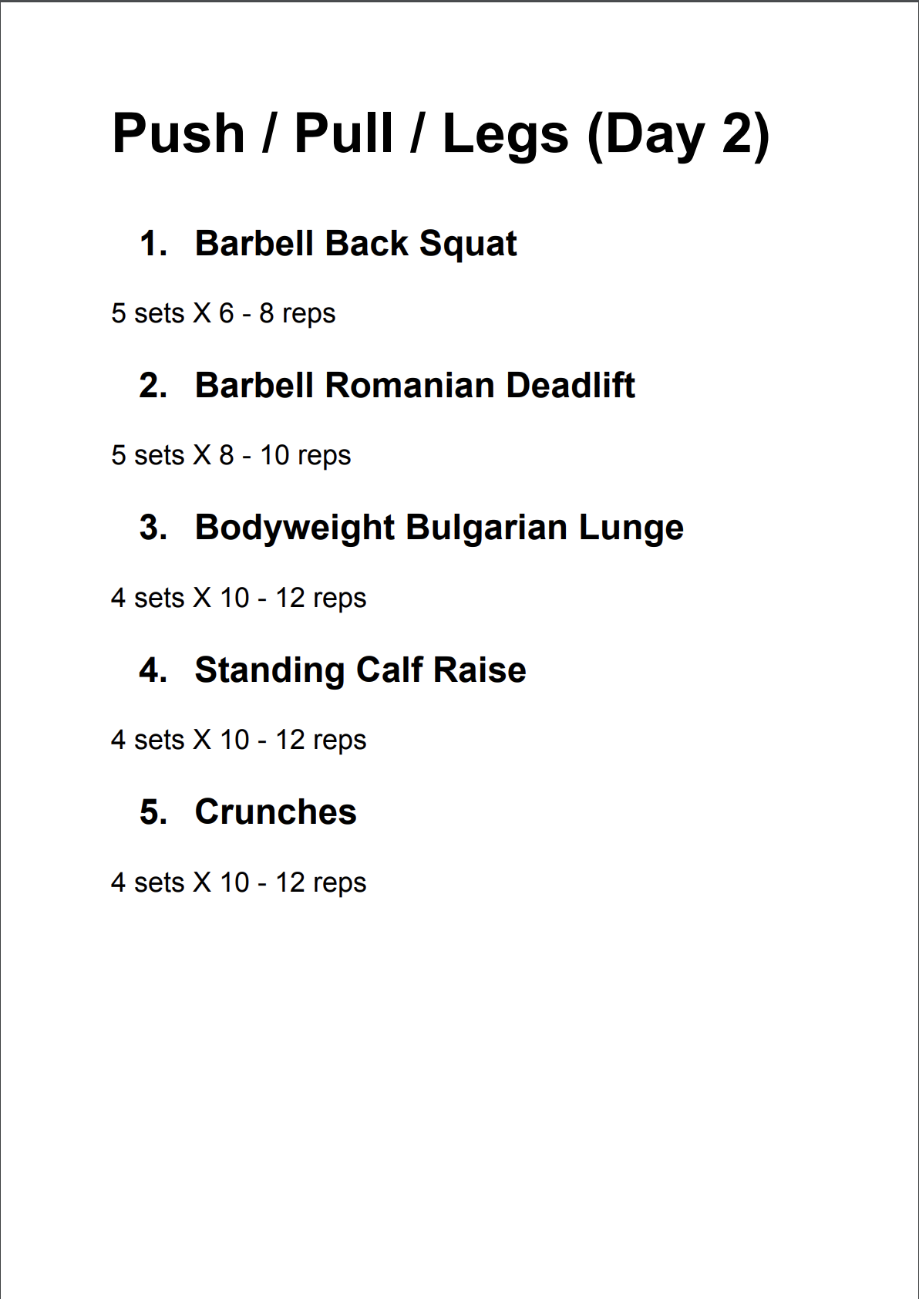The image size is (919, 1299).
Task: Select the "Standing Calf Raise" heading
Action: pyautogui.click(x=360, y=670)
